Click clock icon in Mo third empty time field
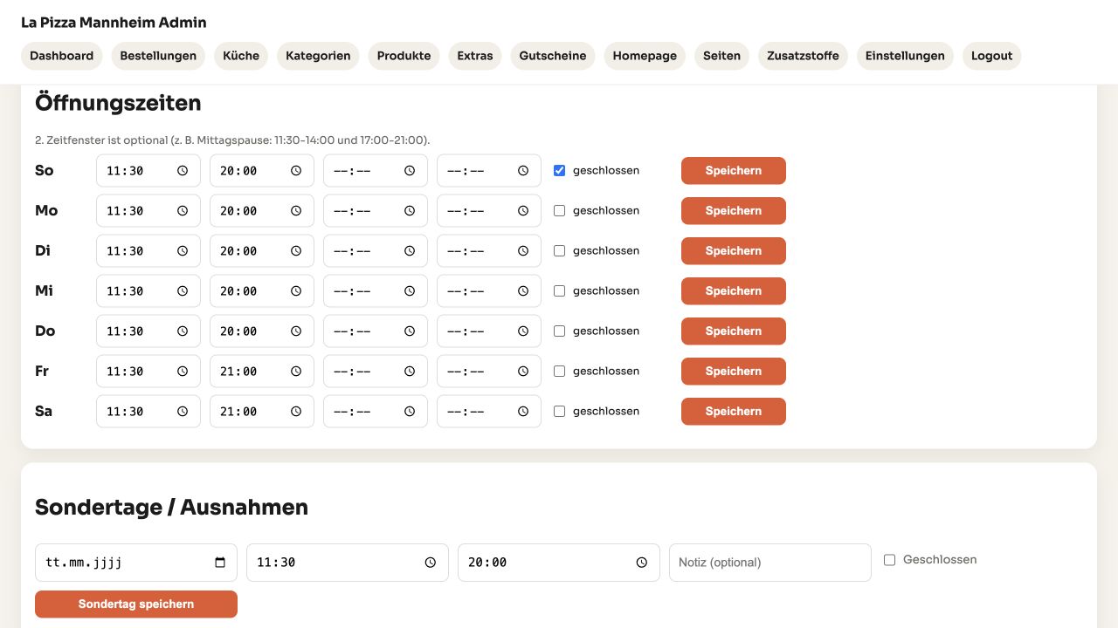This screenshot has width=1118, height=628. [410, 211]
